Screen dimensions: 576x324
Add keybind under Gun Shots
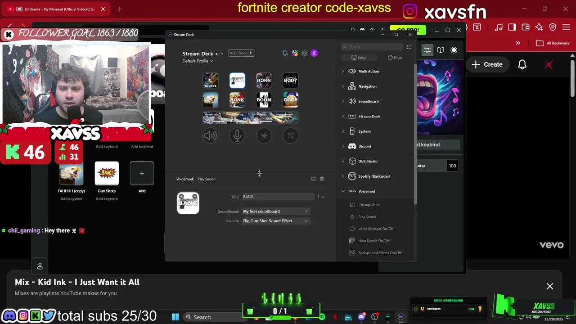107,199
